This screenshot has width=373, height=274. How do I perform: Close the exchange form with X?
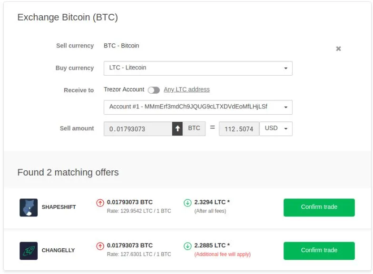click(x=338, y=49)
